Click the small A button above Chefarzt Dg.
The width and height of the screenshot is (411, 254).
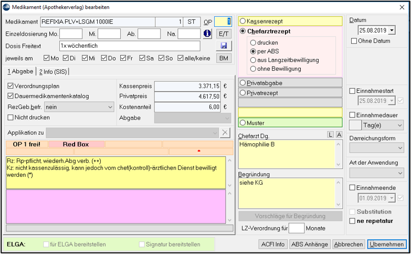[x=339, y=134]
